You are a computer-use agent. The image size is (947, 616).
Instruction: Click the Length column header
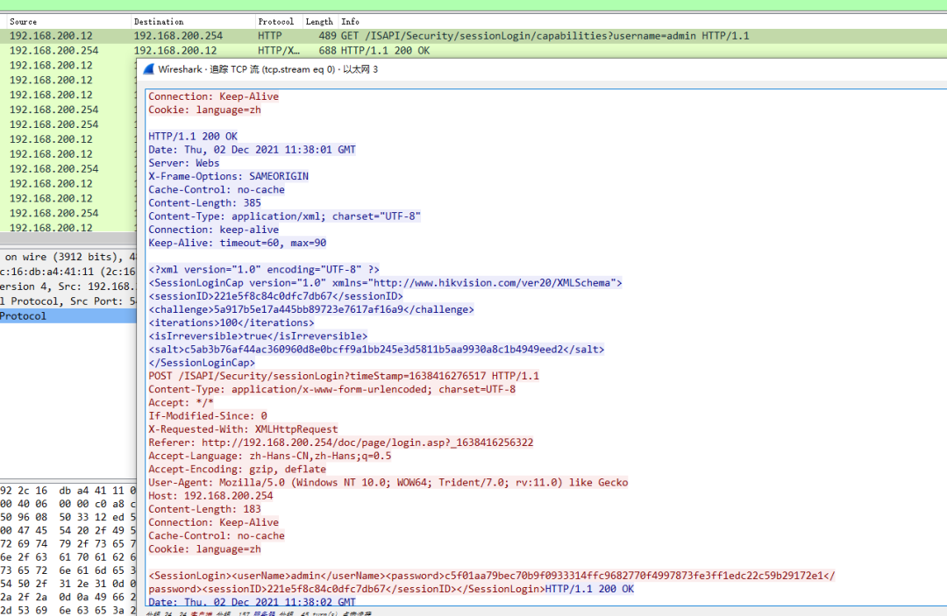(x=319, y=21)
